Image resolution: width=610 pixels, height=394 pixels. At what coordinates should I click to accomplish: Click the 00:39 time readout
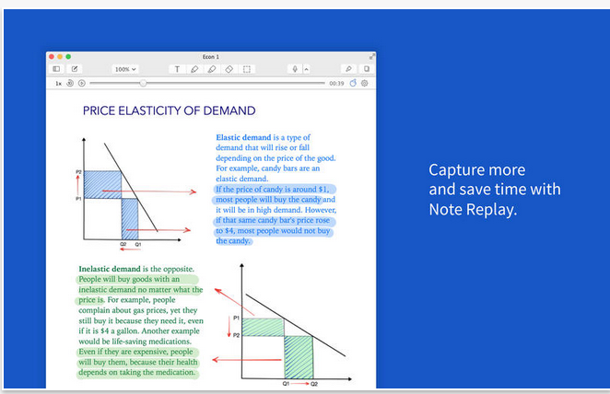coord(336,83)
